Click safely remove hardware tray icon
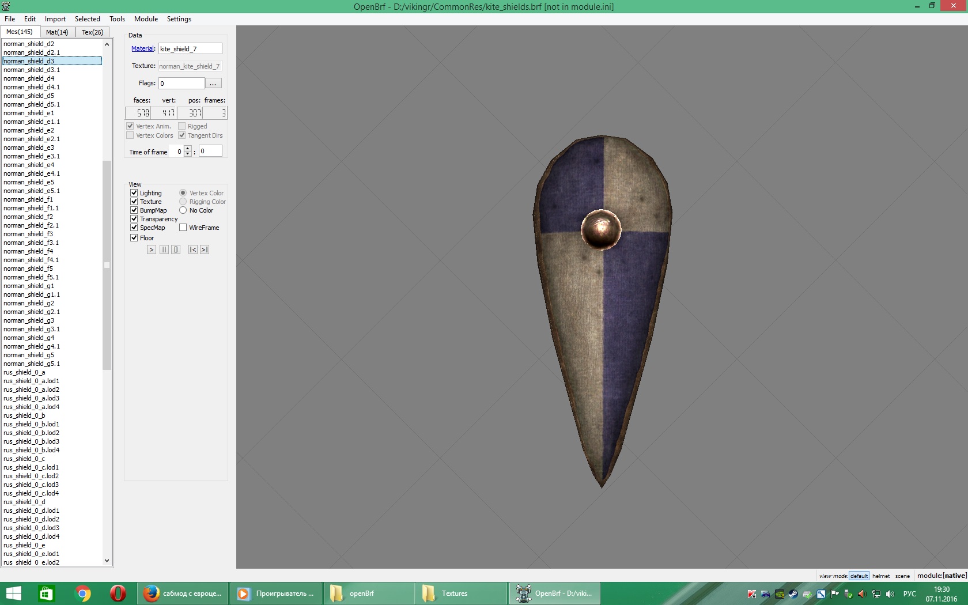 click(x=848, y=593)
